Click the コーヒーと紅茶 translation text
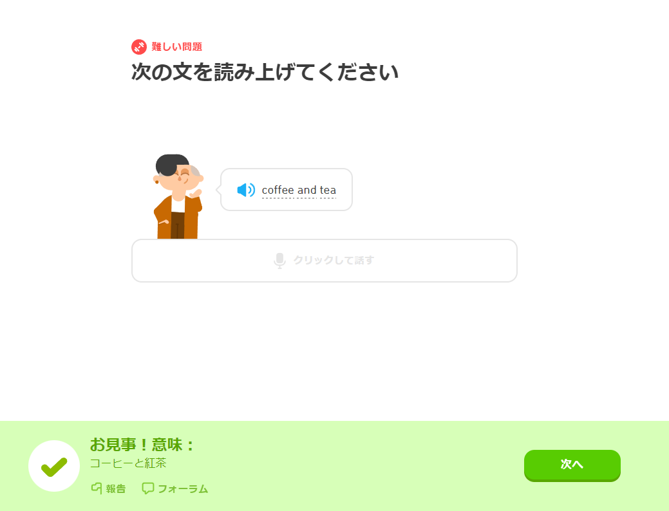The height and width of the screenshot is (511, 669). pos(128,463)
